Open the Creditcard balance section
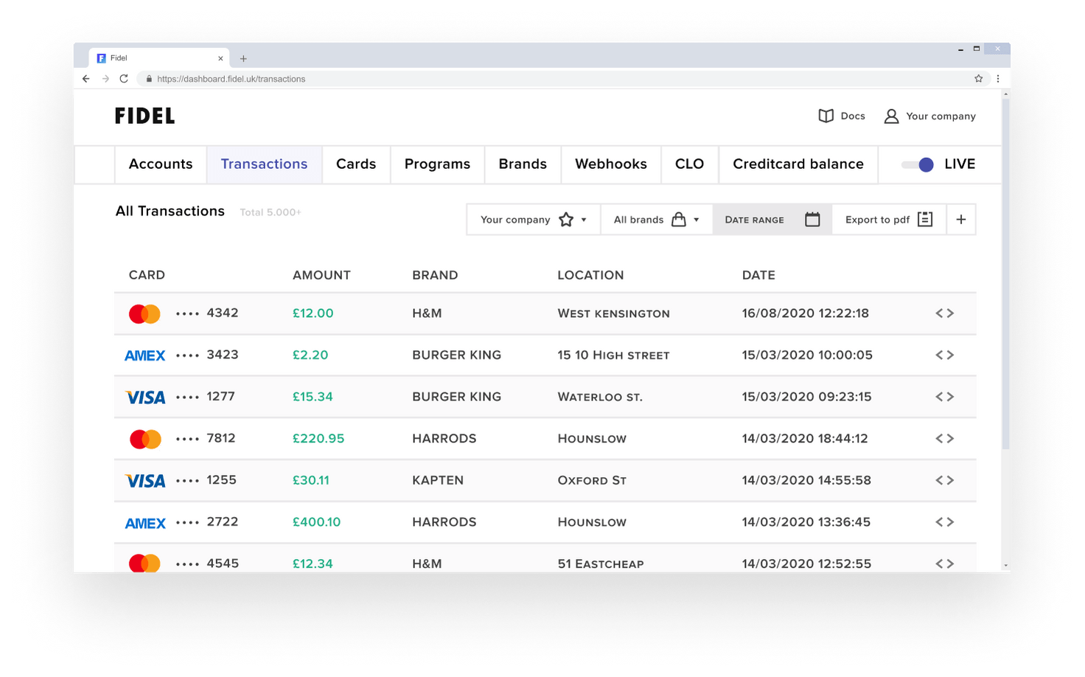This screenshot has width=1085, height=677. click(798, 164)
